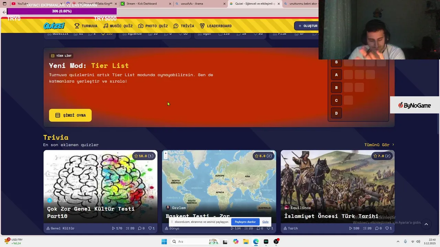Open the Leaderboard menu item
This screenshot has height=247, width=440.
tap(216, 26)
